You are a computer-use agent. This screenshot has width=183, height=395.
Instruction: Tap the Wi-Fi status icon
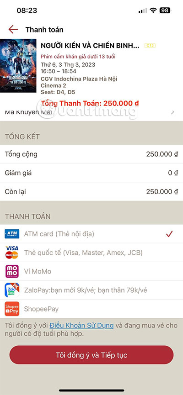153,11
